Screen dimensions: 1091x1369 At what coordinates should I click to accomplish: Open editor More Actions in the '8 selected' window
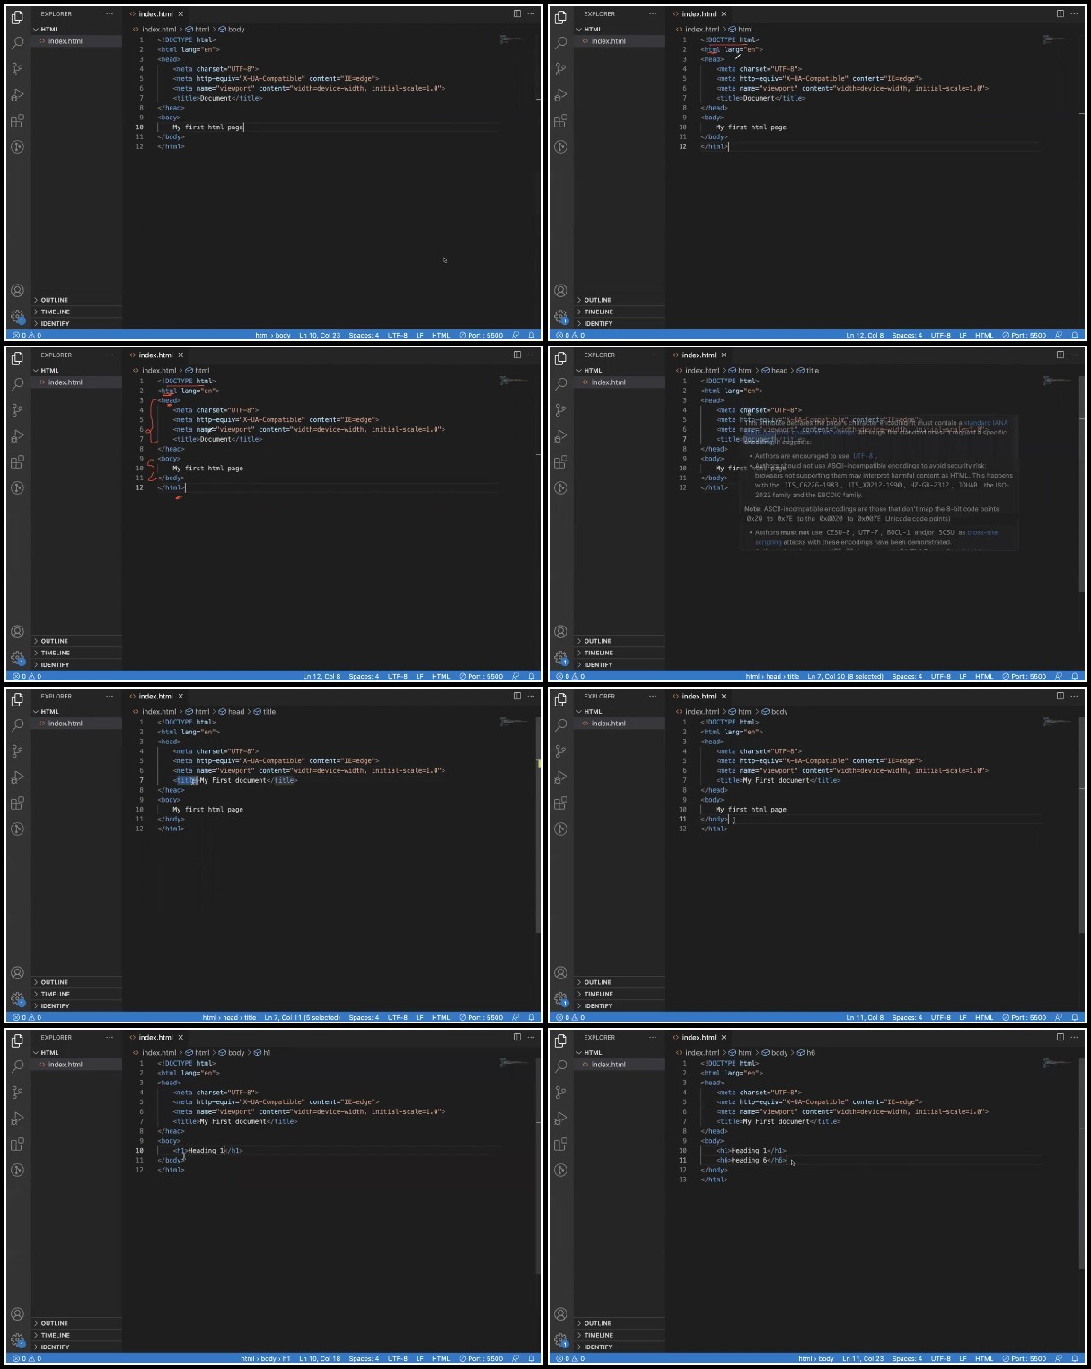(1074, 355)
